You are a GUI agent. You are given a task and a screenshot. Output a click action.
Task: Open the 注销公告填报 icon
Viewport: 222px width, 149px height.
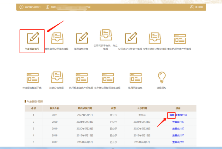point(57,77)
